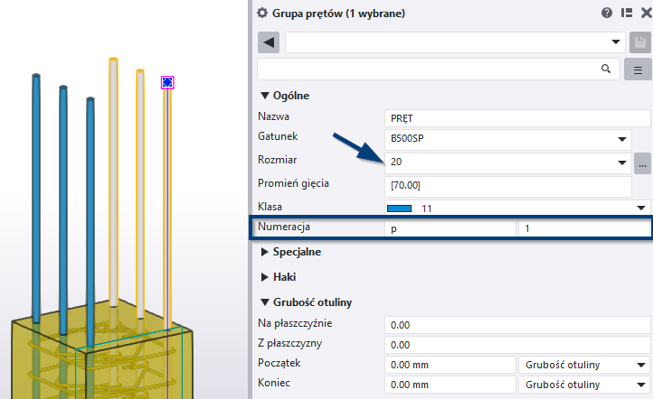
Task: Click the save properties disk icon
Action: click(640, 42)
